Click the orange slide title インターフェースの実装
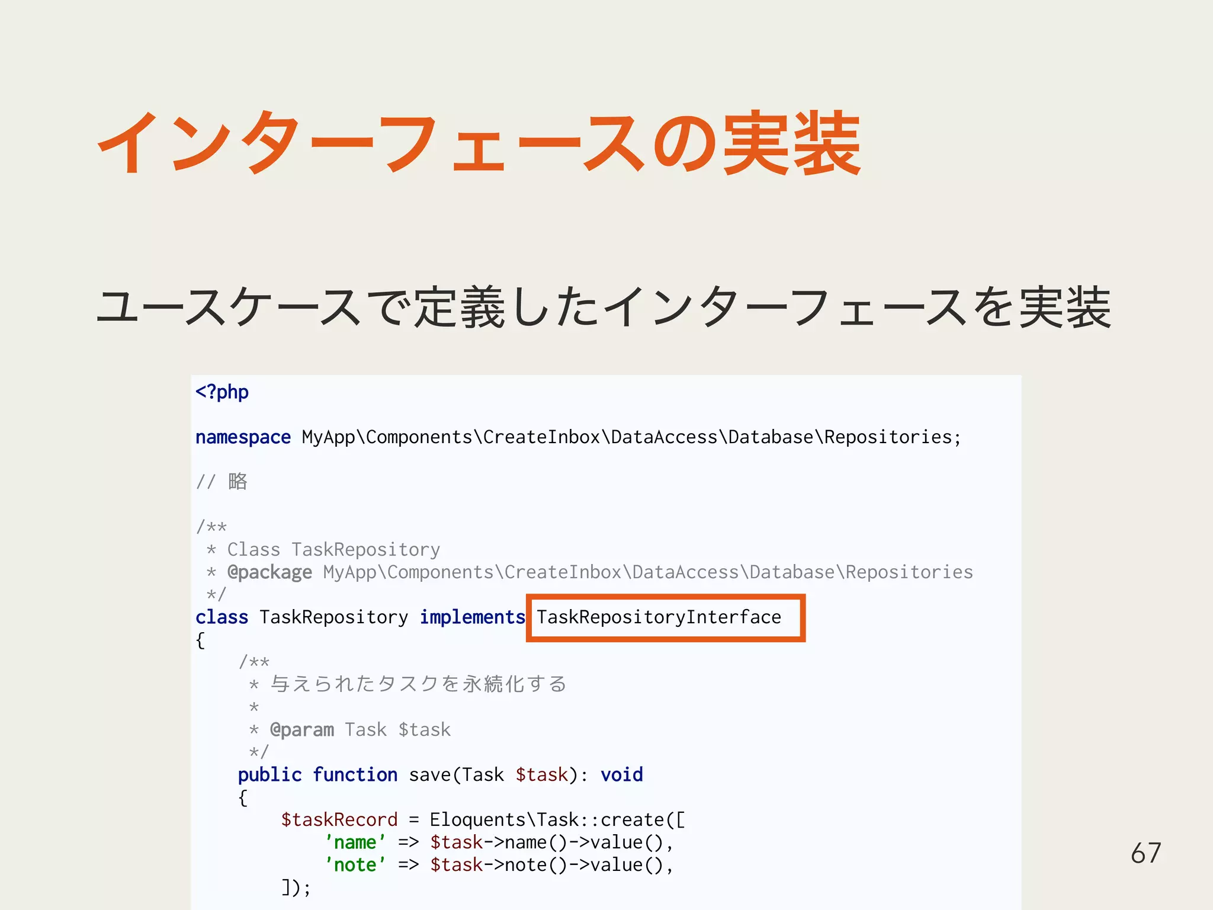 pyautogui.click(x=479, y=143)
